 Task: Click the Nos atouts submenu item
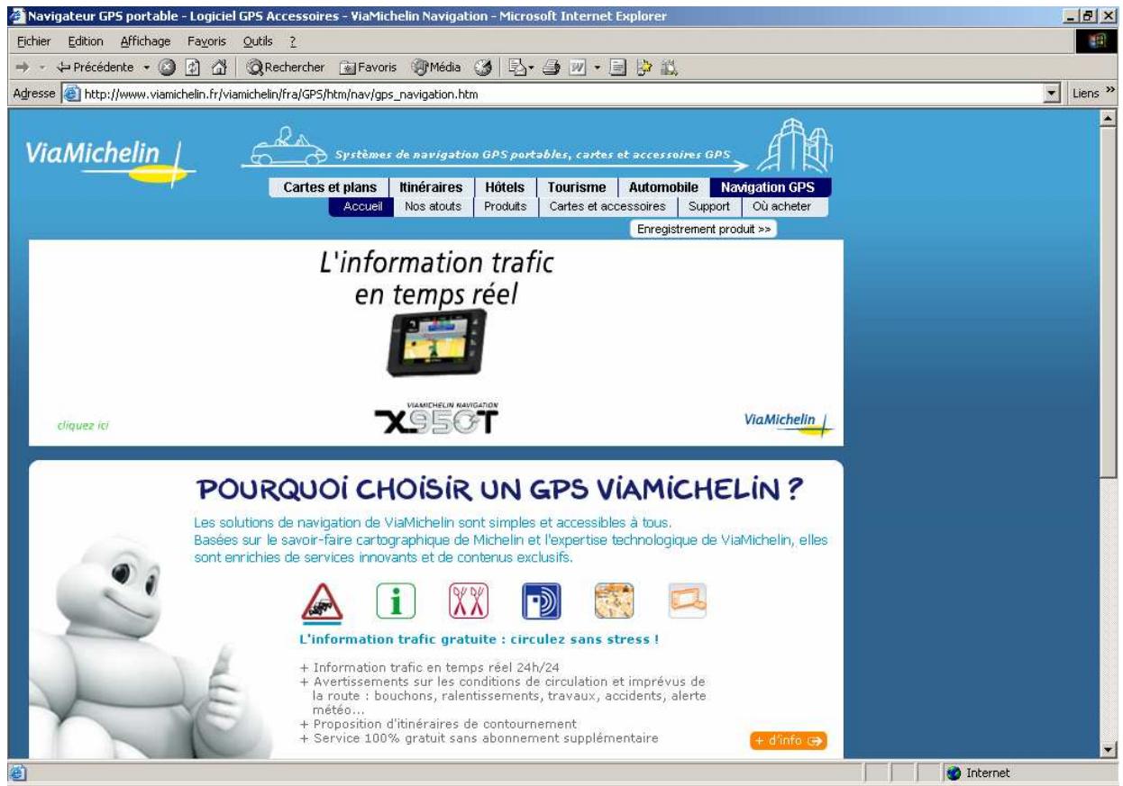click(x=434, y=206)
